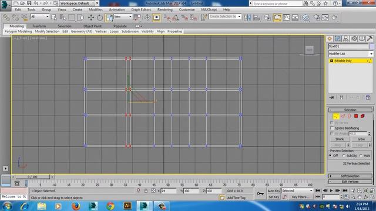Toggle the Auto Key button
The width and height of the screenshot is (376, 211).
[x=274, y=191]
